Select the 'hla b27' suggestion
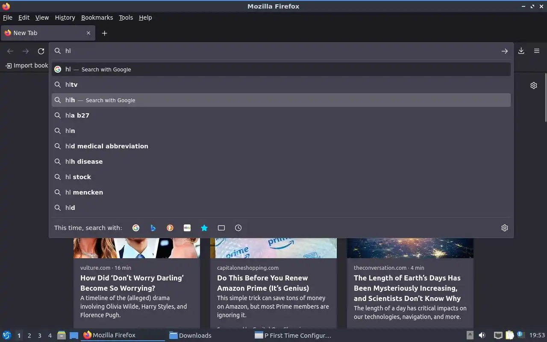 coord(281,115)
